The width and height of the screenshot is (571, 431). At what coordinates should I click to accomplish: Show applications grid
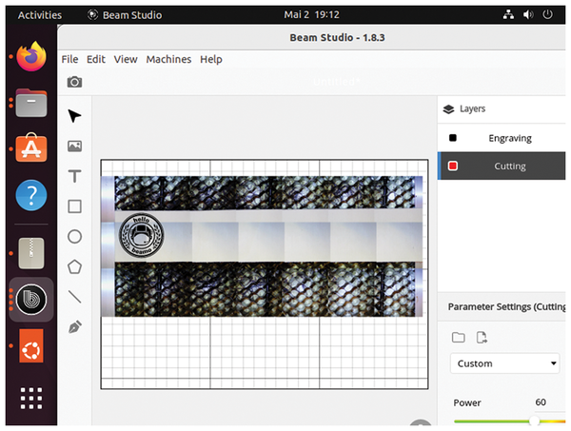31,398
